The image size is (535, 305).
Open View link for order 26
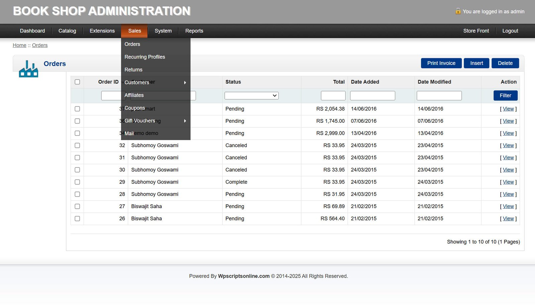point(508,219)
